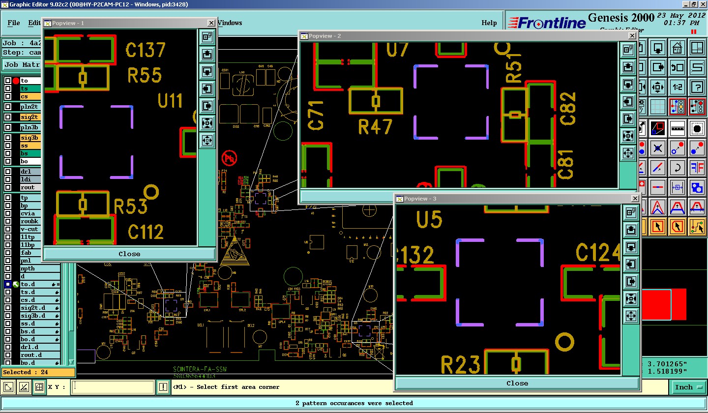This screenshot has height=413, width=708.
Task: Open the Help menu
Action: coord(489,23)
